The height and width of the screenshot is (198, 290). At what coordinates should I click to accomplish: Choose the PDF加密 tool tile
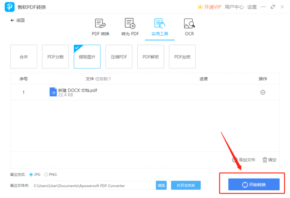182,57
